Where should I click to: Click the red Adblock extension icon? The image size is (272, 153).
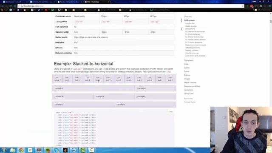click(252, 6)
